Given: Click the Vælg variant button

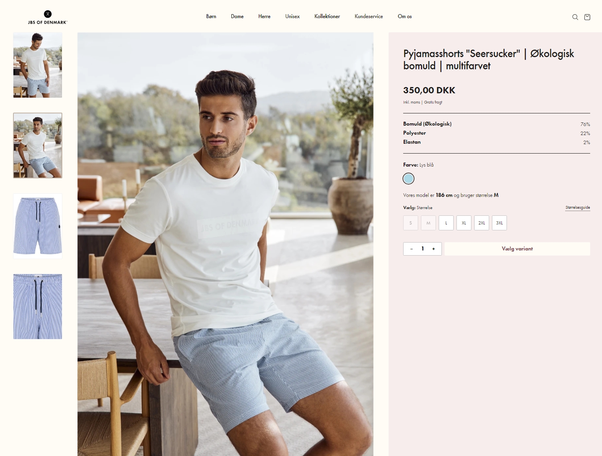Looking at the screenshot, I should click(517, 249).
